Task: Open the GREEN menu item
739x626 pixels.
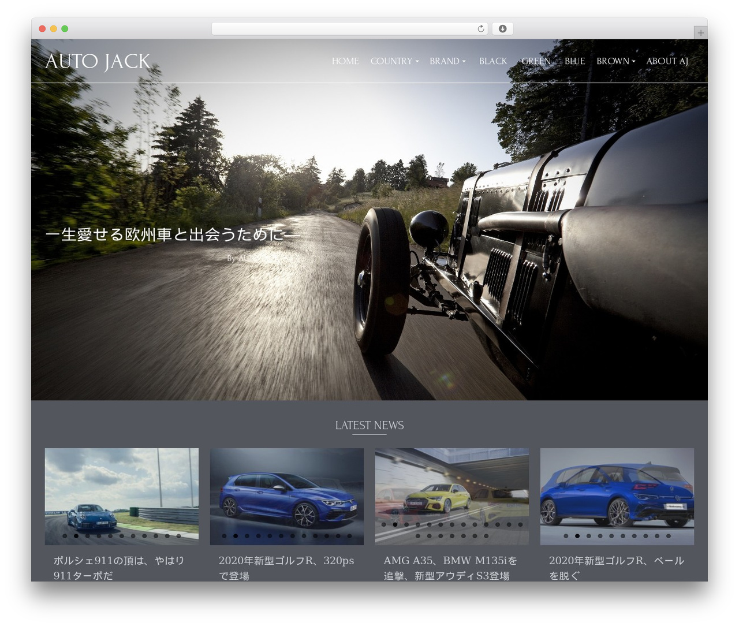Action: (536, 61)
